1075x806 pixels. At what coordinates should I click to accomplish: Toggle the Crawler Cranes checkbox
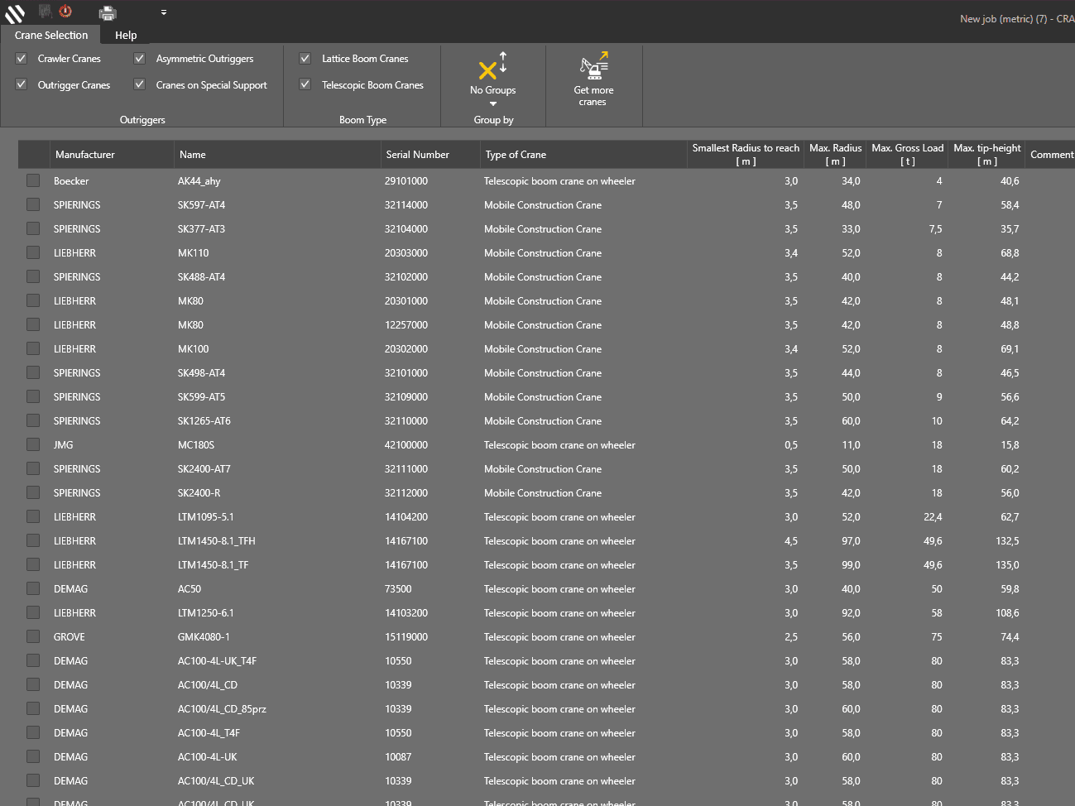point(22,58)
